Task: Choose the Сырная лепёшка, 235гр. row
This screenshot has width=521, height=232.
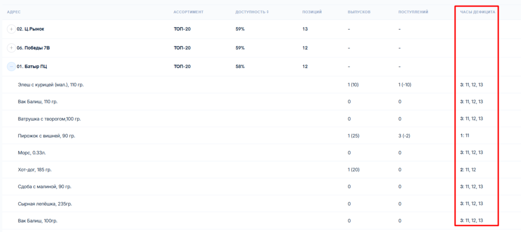Action: (45, 204)
